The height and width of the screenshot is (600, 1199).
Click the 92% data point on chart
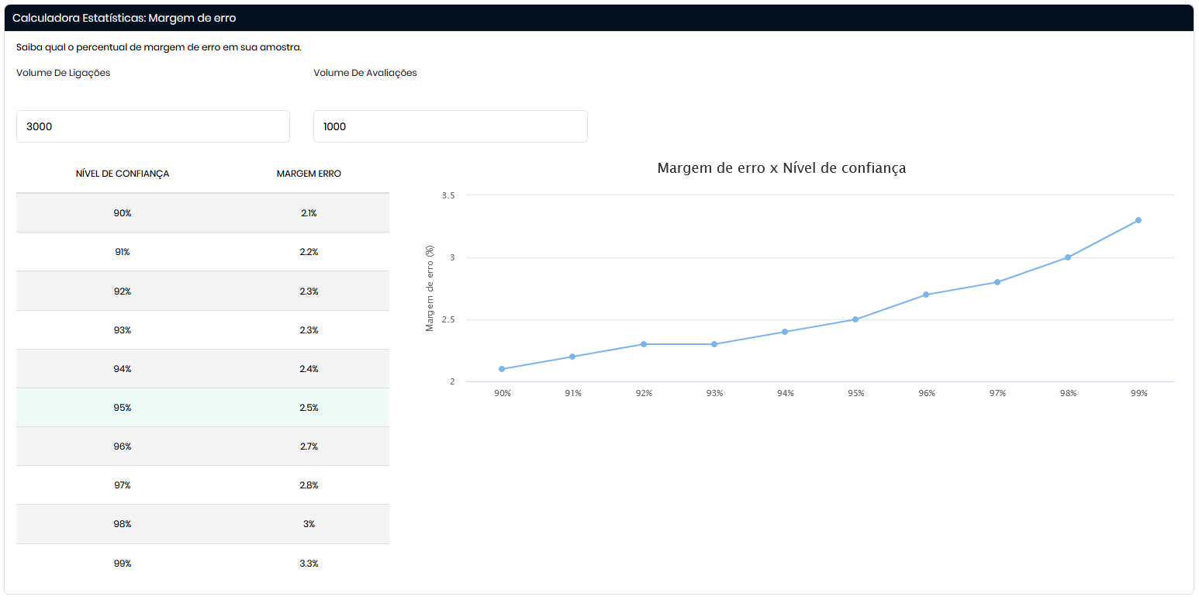tap(644, 344)
